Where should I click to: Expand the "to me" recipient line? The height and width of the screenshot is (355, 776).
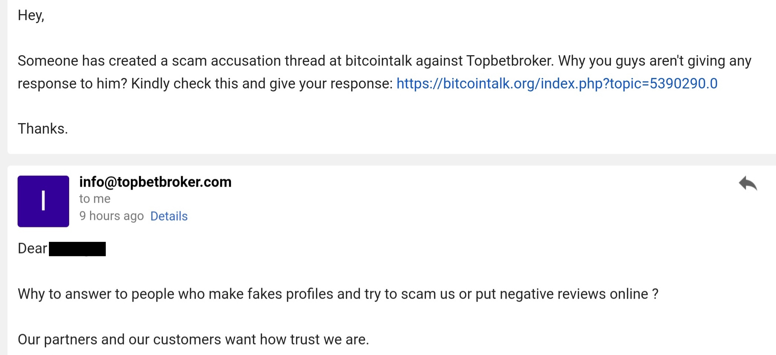pyautogui.click(x=95, y=199)
